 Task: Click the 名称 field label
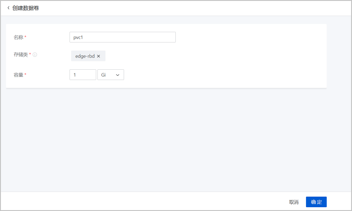click(18, 37)
